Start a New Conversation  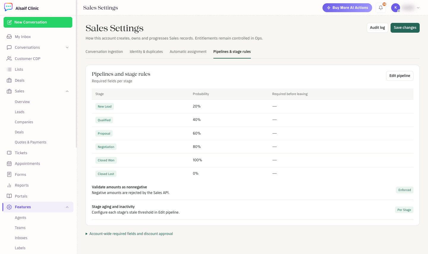coord(38,22)
